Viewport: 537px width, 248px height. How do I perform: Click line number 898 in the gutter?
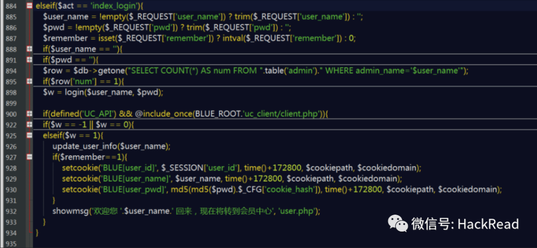tap(11, 92)
